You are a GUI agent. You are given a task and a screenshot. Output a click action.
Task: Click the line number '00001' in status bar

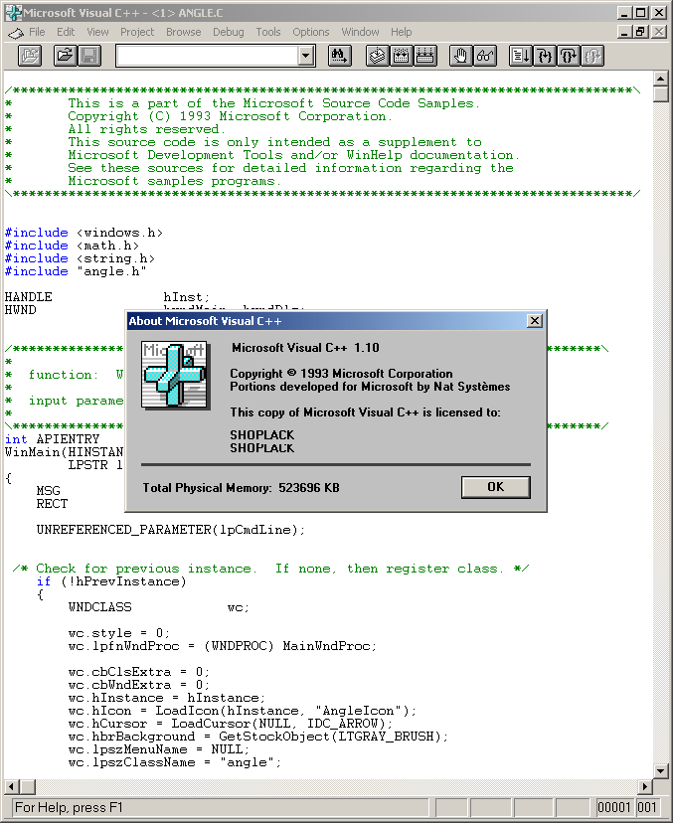pos(613,807)
